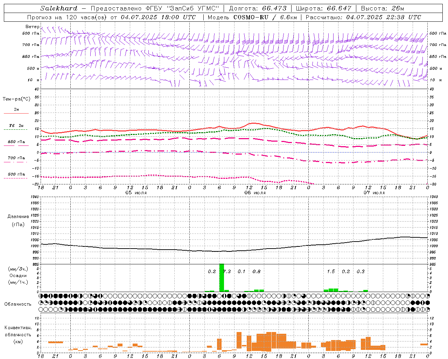The height and width of the screenshot is (359, 448).
Task: Click the 7.3 precipitation value
Action: (x=227, y=271)
